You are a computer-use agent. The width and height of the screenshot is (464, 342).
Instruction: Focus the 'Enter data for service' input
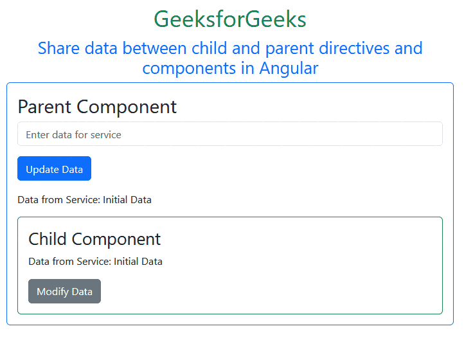(230, 134)
